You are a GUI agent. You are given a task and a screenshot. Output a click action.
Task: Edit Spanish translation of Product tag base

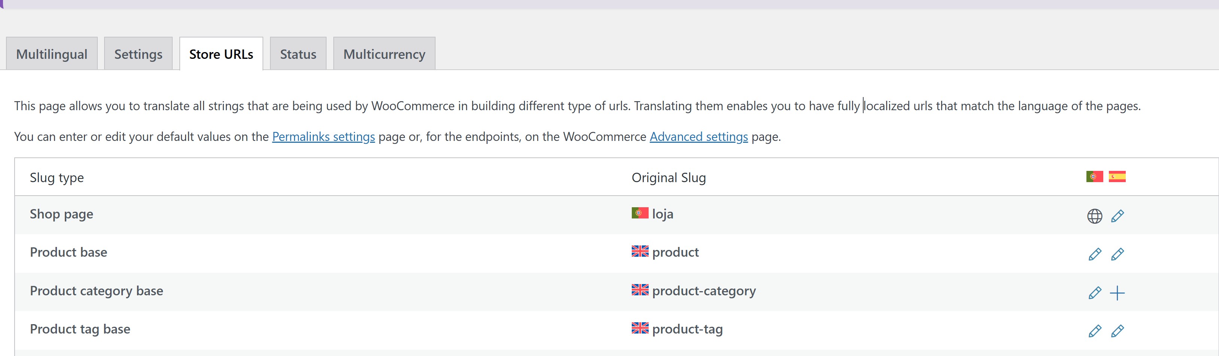pyautogui.click(x=1117, y=331)
